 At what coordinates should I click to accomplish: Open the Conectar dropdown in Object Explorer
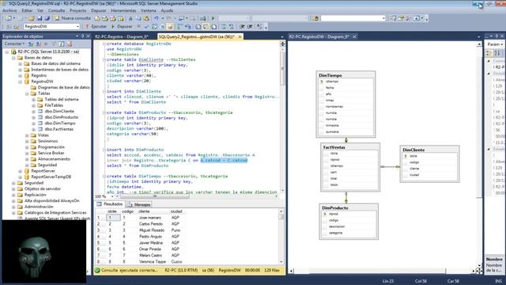pos(14,44)
